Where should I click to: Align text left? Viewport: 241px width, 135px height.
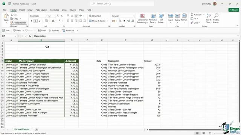point(68,21)
